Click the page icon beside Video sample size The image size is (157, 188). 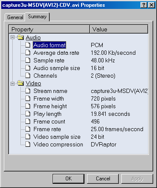[x=28, y=137]
